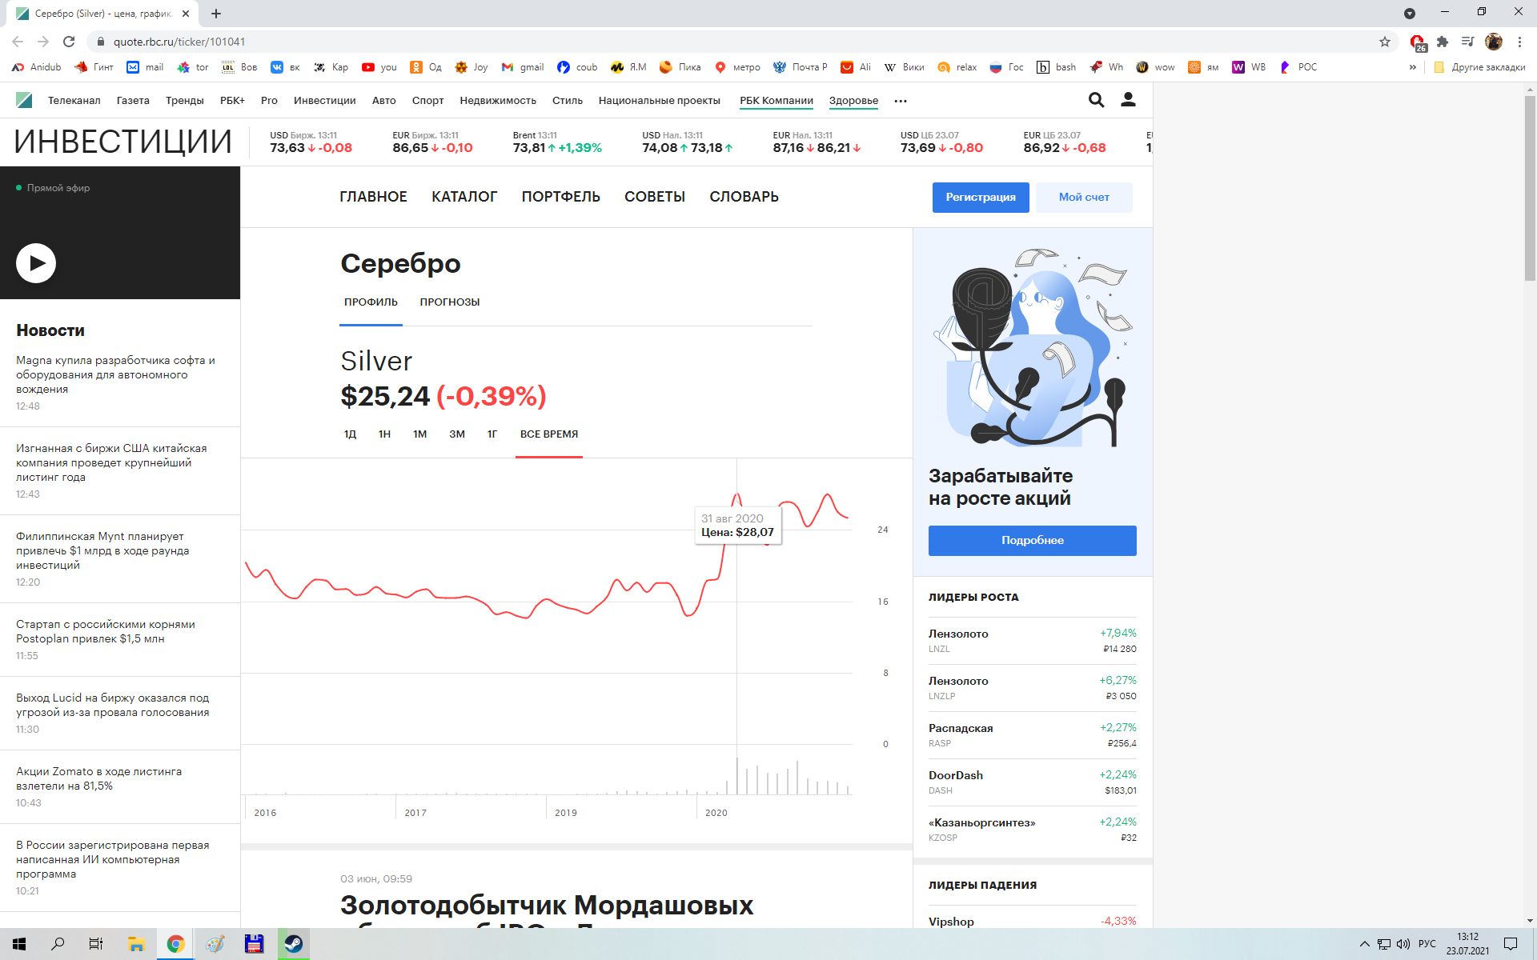Viewport: 1537px width, 960px height.
Task: Show hidden system tray icons
Action: coord(1365,944)
